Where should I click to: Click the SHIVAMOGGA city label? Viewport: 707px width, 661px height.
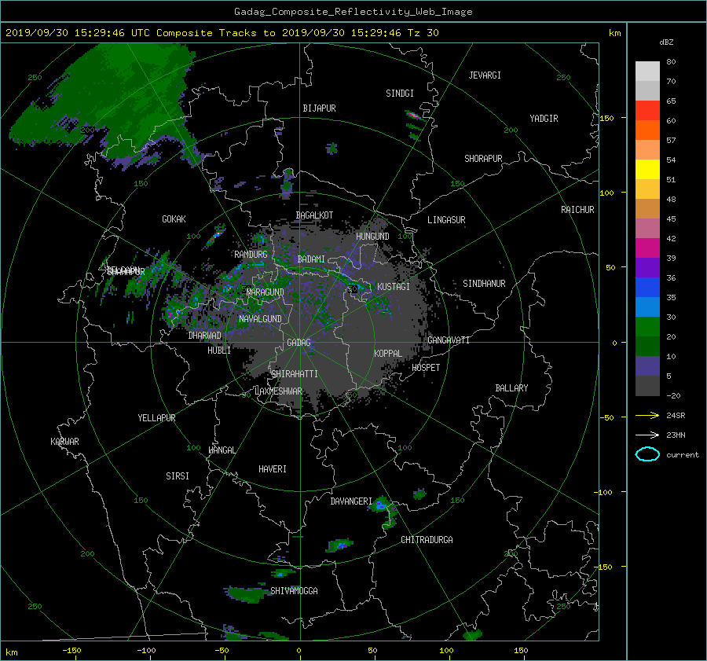pos(294,591)
